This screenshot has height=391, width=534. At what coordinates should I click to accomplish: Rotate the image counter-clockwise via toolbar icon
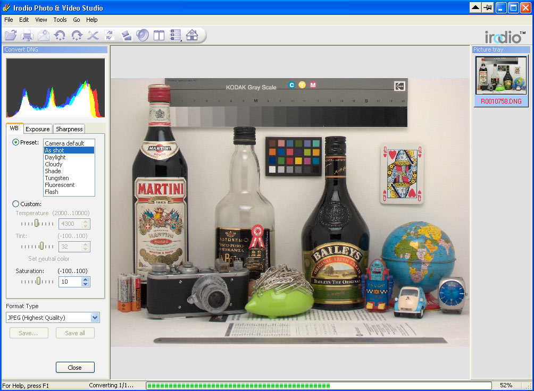[x=60, y=36]
